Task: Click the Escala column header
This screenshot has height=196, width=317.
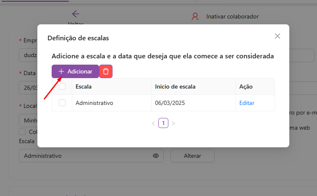Action: coord(84,86)
